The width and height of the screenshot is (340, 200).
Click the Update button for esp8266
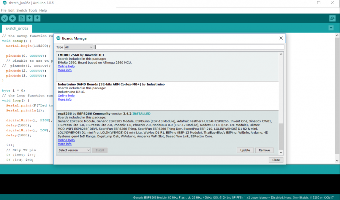point(245,150)
